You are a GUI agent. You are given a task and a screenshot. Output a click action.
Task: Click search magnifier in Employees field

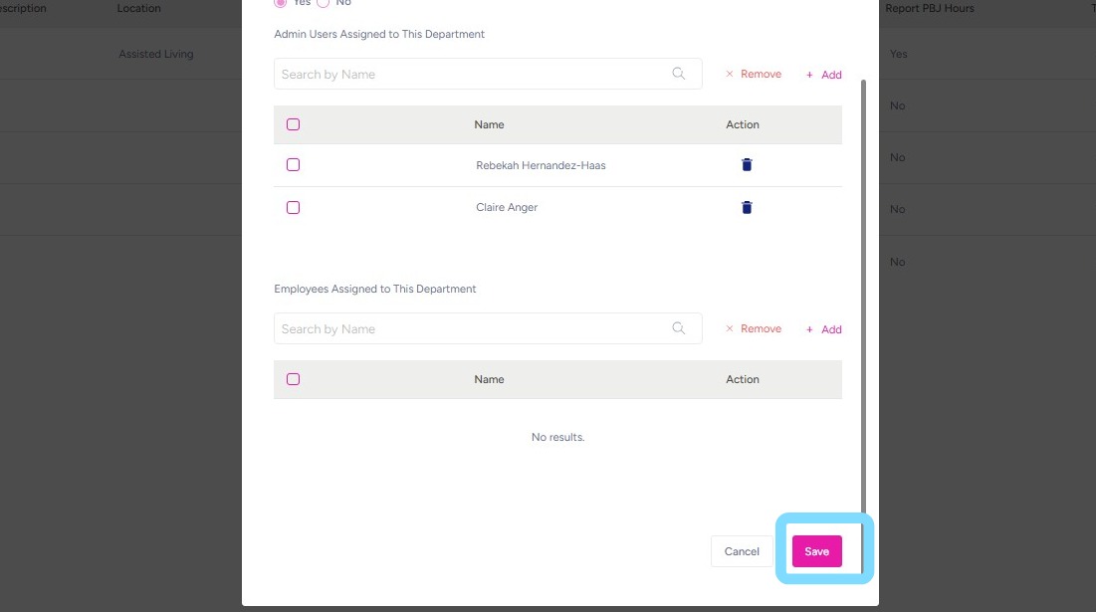679,328
